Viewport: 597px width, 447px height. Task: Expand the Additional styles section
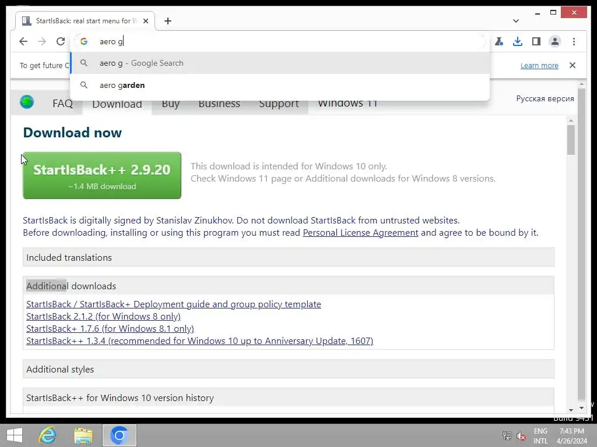(x=288, y=369)
